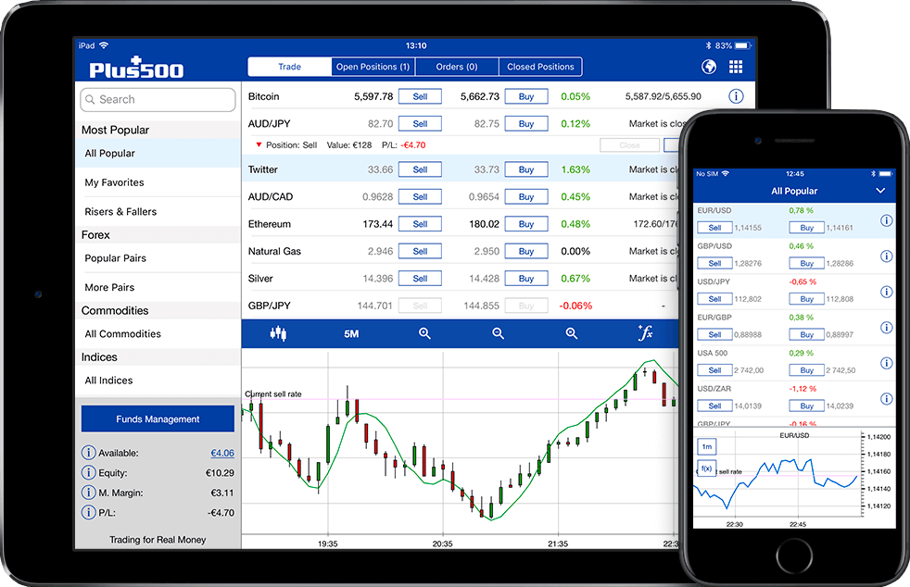910x587 pixels.
Task: Open the grid menu icon on the tablet
Action: point(736,67)
